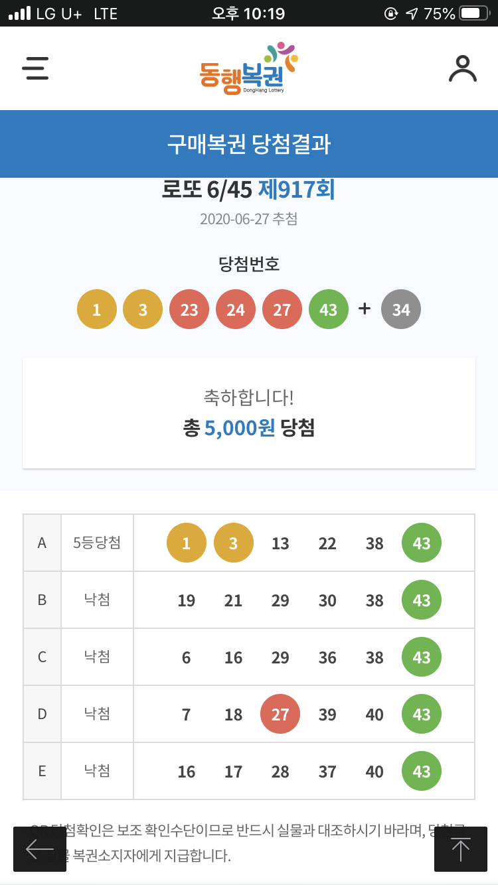Tap the battery icon in status bar
This screenshot has height=885, width=498.
pos(474,13)
